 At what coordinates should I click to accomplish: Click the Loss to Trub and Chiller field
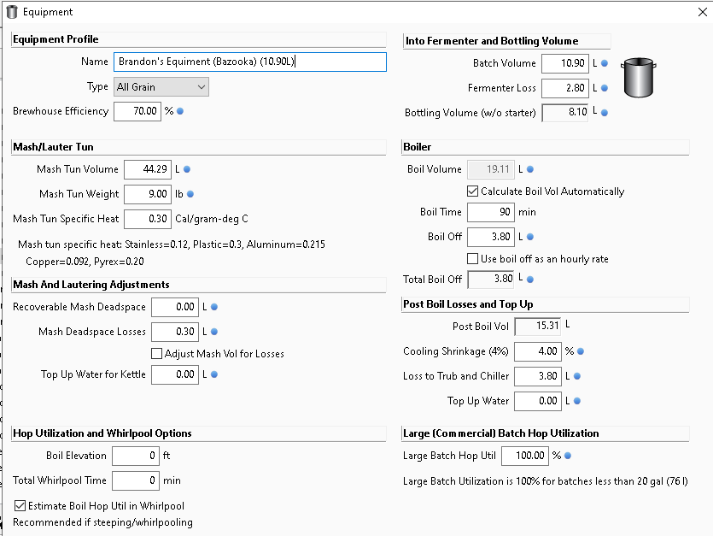(x=538, y=376)
